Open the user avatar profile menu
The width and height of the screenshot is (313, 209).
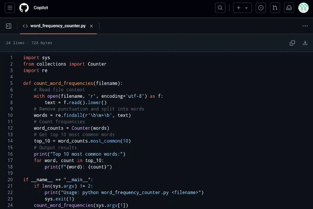coord(303,8)
